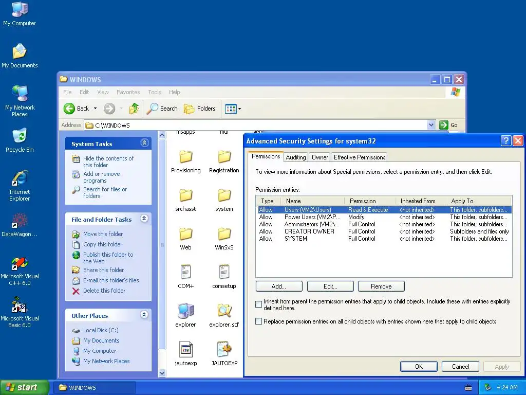Click Add or remove programs link
This screenshot has width=526, height=395.
[x=101, y=177]
